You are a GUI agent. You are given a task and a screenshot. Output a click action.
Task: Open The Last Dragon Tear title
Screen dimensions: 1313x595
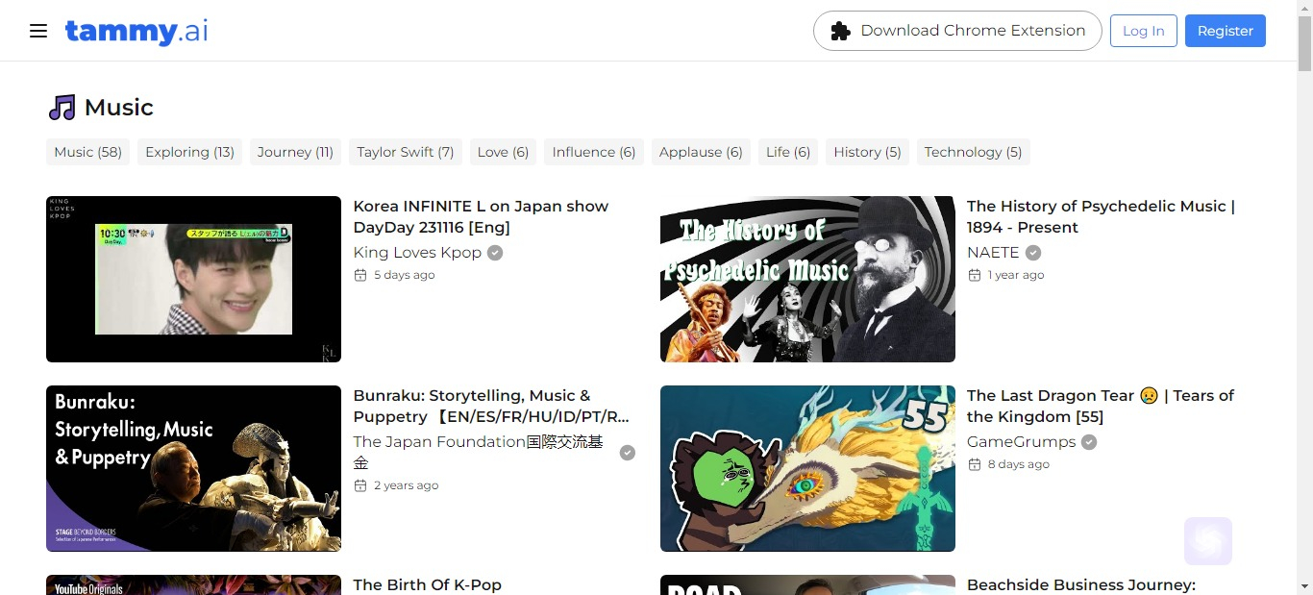coord(1101,406)
